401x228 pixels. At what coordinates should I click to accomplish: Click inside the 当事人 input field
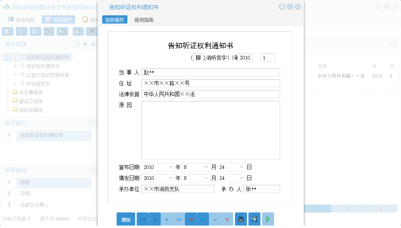pos(210,72)
